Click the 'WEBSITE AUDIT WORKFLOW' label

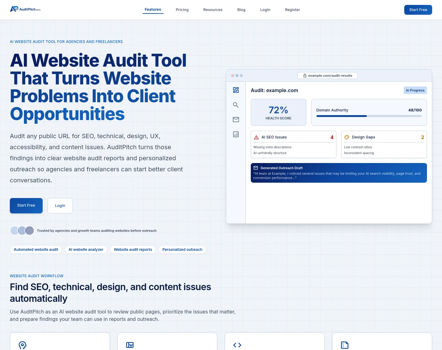tap(37, 276)
